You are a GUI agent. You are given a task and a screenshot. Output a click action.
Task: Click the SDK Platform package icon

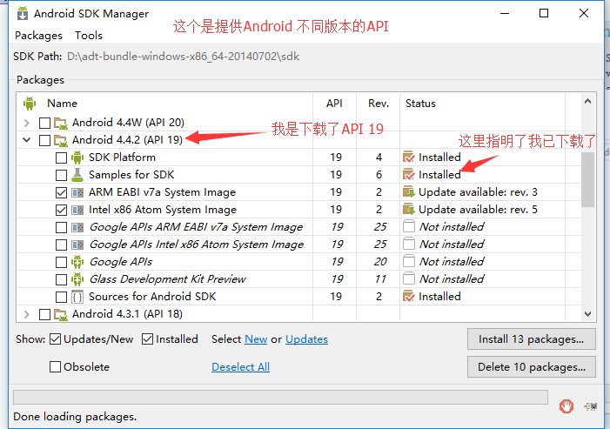(x=77, y=158)
